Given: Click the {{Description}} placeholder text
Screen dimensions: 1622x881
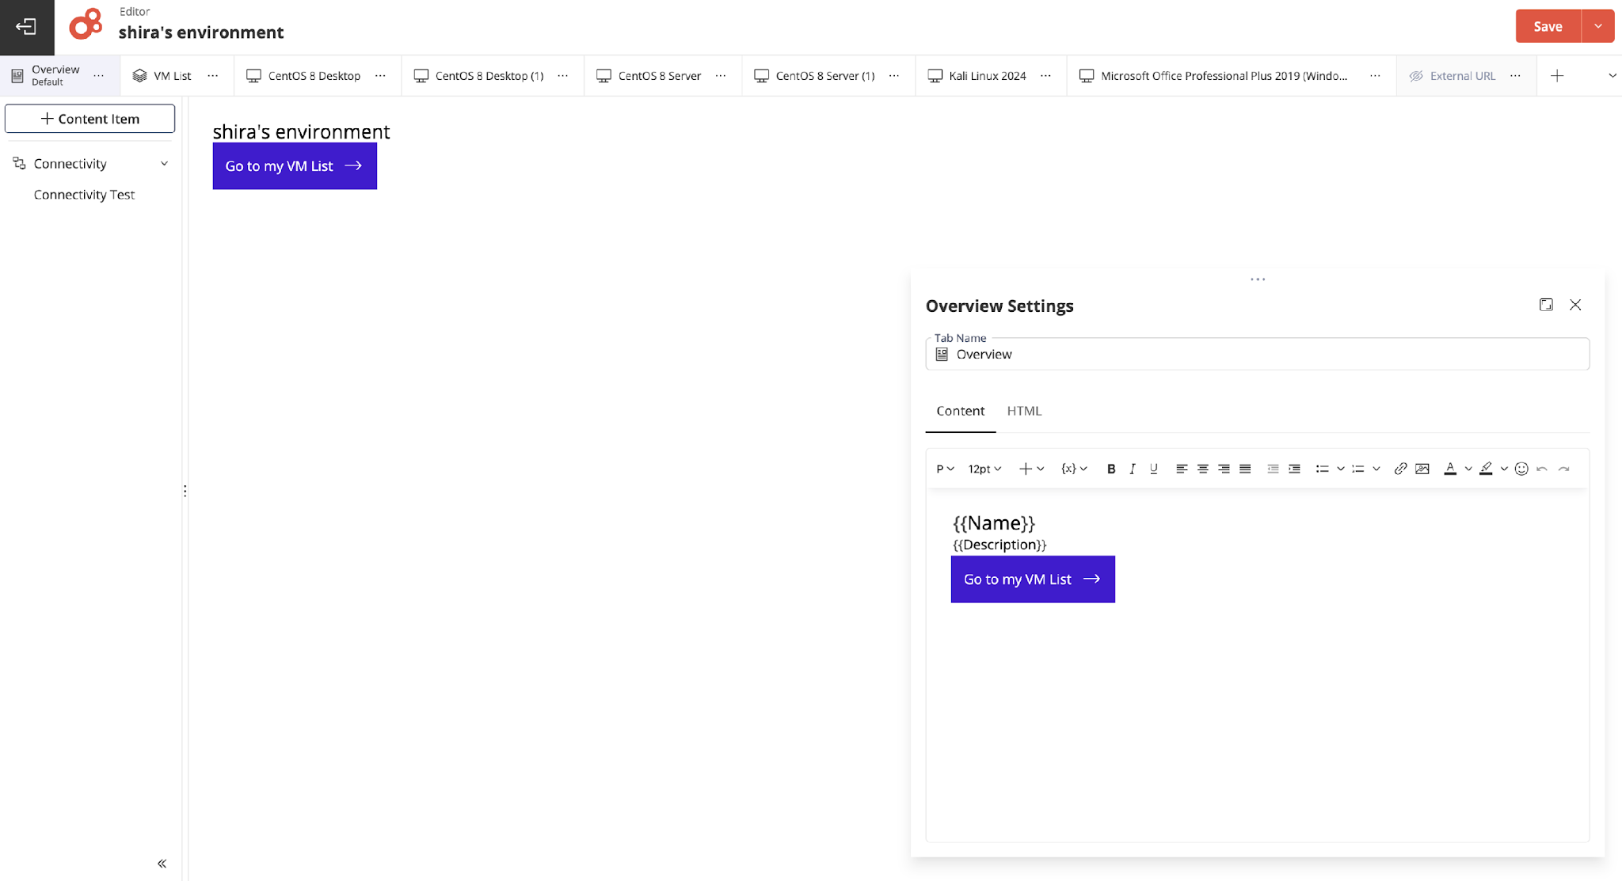Looking at the screenshot, I should (x=999, y=545).
